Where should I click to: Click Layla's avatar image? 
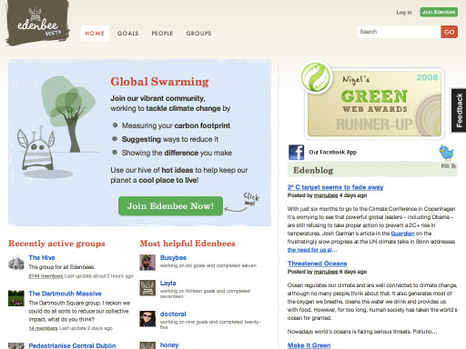(x=147, y=288)
